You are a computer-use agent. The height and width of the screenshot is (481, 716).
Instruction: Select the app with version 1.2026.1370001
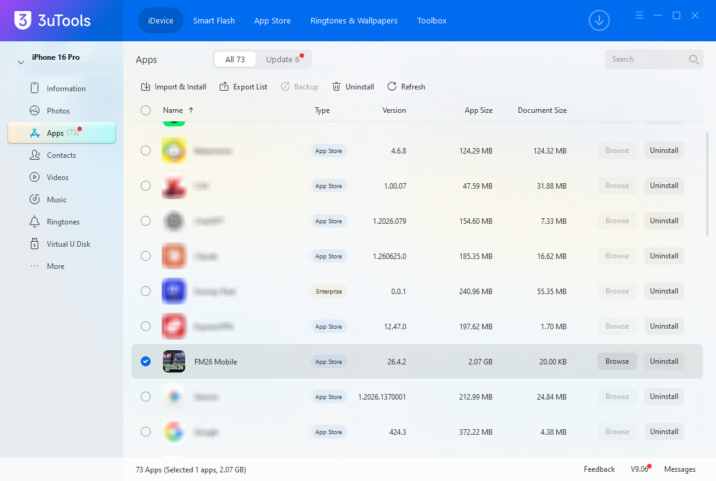click(146, 397)
